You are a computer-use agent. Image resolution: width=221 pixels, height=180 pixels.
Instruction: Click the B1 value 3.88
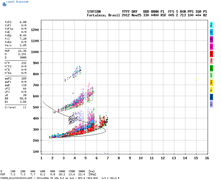(x=23, y=102)
